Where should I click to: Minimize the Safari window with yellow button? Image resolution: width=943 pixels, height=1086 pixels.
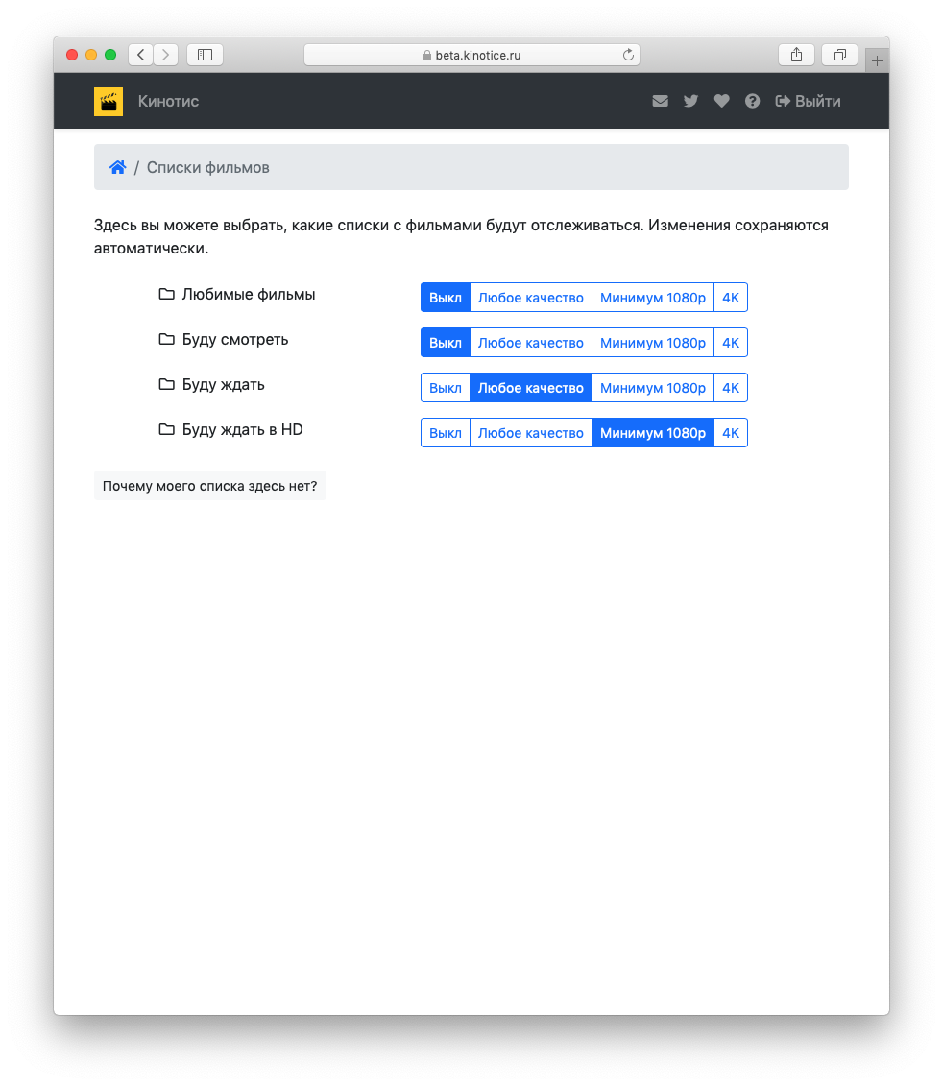point(91,55)
